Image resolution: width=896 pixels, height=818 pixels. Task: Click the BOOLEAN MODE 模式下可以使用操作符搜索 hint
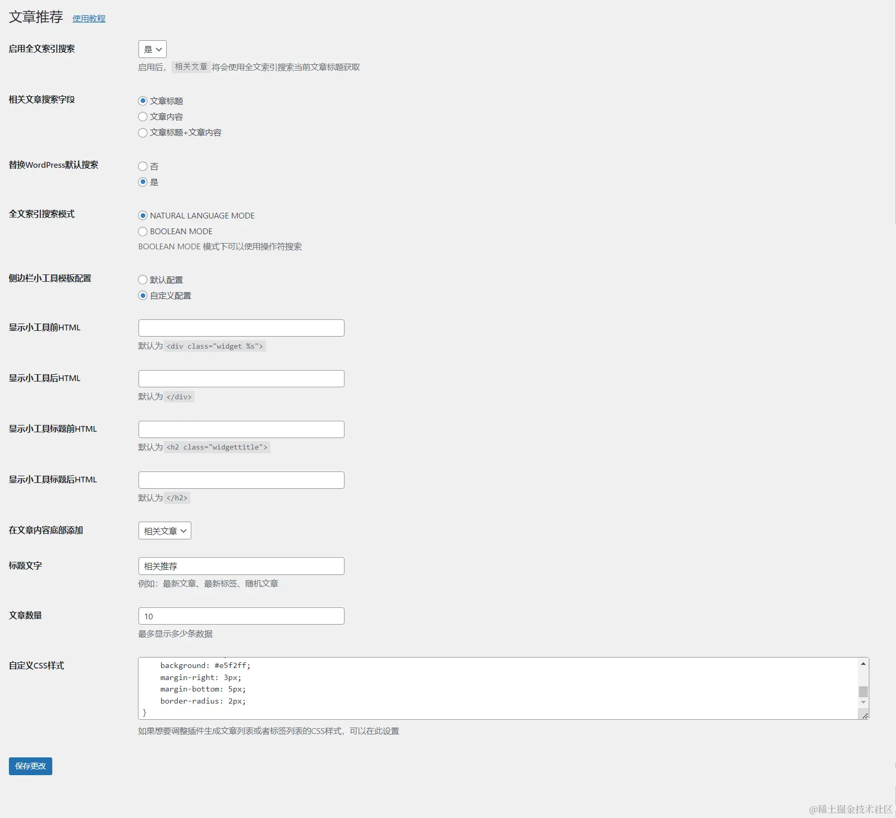[x=220, y=247]
